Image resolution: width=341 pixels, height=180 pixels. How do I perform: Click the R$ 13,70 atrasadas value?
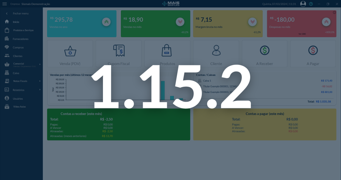tap(107, 136)
